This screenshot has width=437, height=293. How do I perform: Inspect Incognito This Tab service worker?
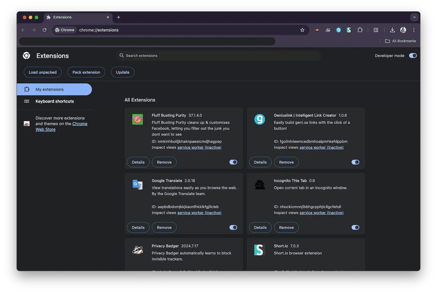[x=322, y=213]
